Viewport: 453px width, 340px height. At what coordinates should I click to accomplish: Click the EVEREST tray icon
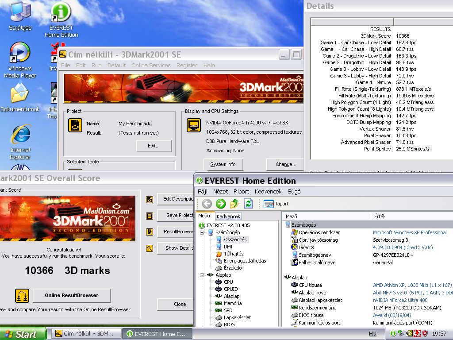pos(393,333)
